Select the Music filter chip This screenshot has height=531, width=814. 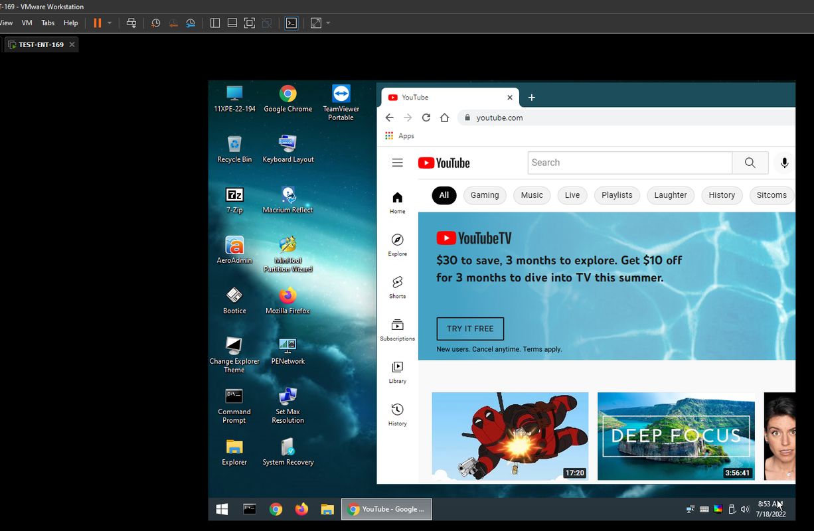point(532,195)
